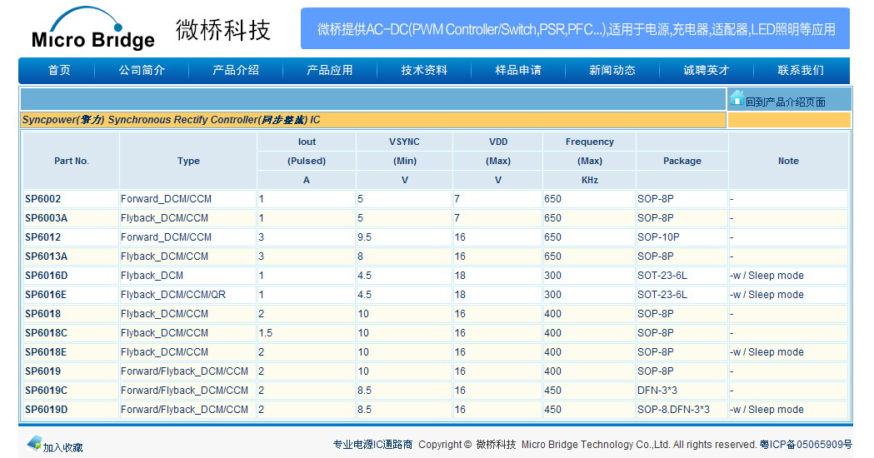
Task: Open the 联系我们 menu item
Action: tap(801, 70)
